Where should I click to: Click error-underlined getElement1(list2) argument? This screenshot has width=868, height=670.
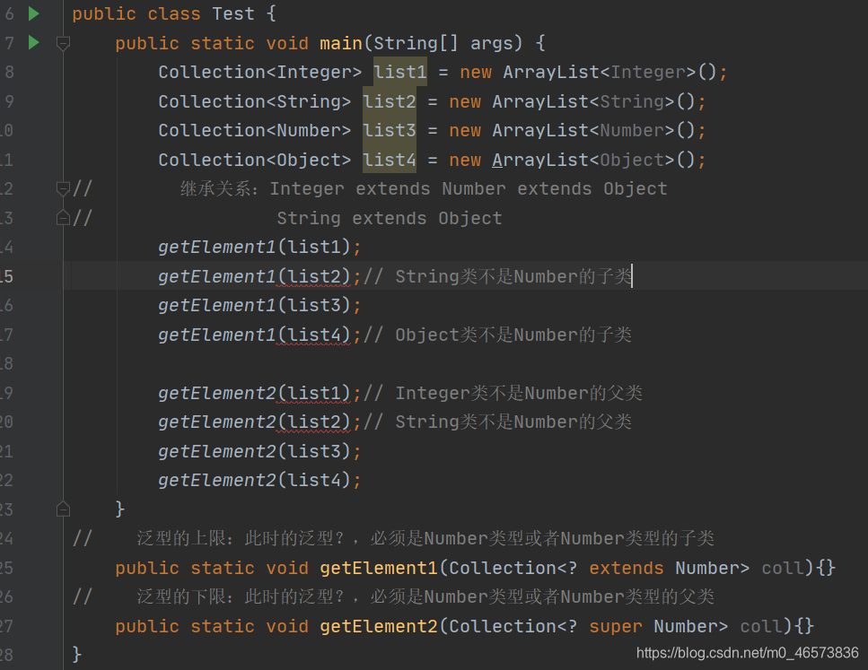click(313, 276)
